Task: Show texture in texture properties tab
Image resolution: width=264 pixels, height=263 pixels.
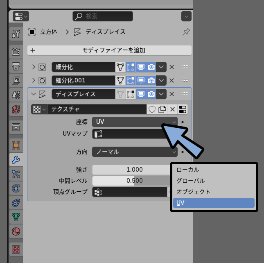Action: coord(183,109)
